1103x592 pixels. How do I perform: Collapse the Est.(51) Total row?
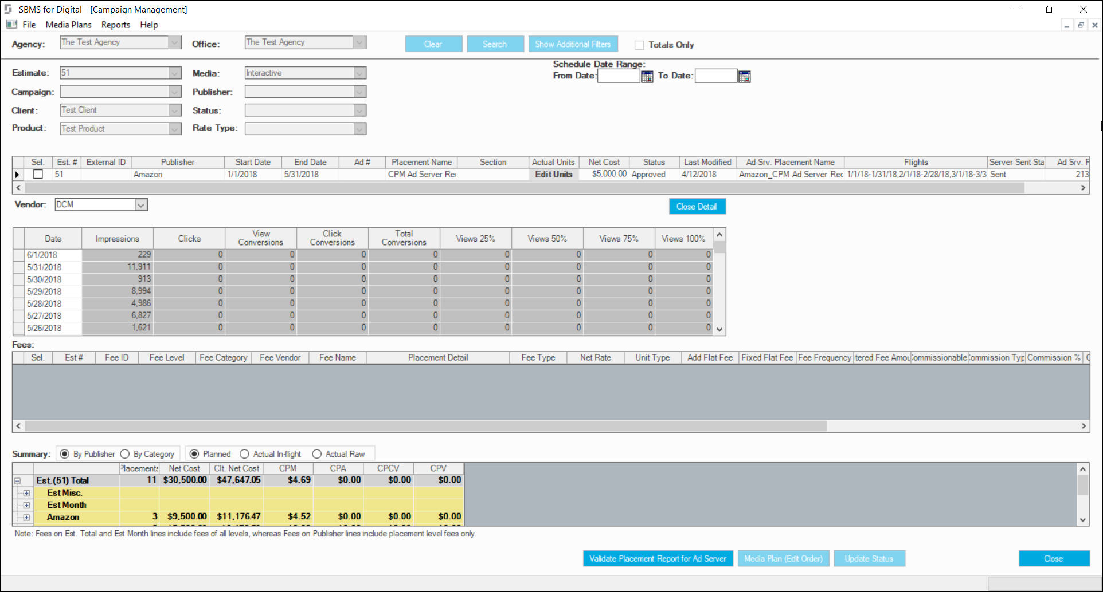coord(17,481)
